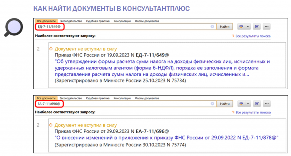Export to Word from the lower search panel
291x156 pixels.
(x=257, y=104)
